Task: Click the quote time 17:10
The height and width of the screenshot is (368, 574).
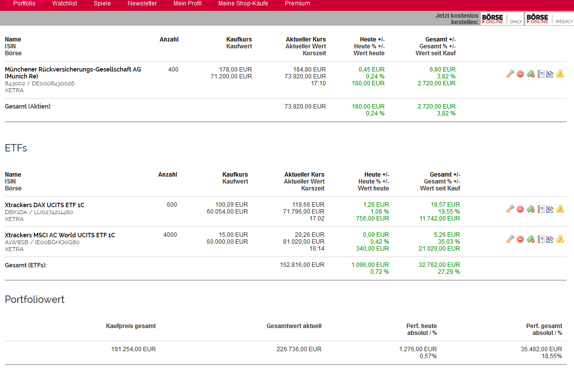Action: click(319, 83)
